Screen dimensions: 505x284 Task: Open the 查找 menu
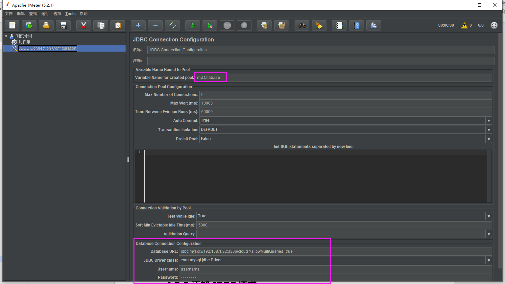pyautogui.click(x=33, y=13)
